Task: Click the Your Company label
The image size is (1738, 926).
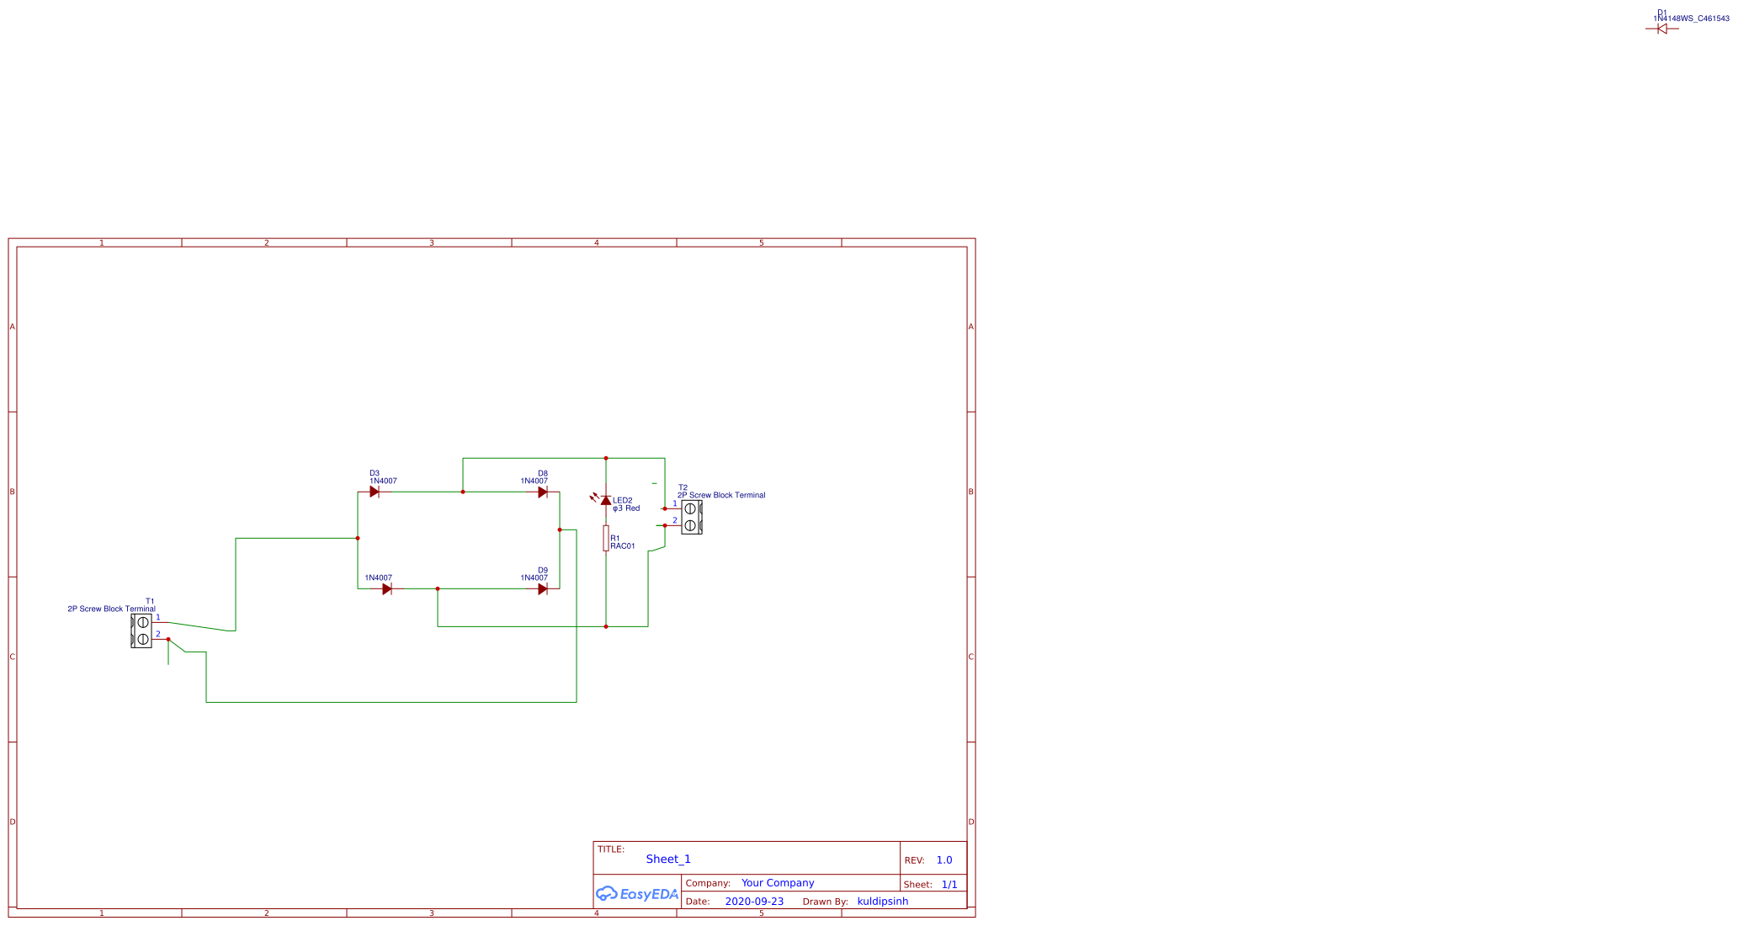Action: pyautogui.click(x=778, y=882)
